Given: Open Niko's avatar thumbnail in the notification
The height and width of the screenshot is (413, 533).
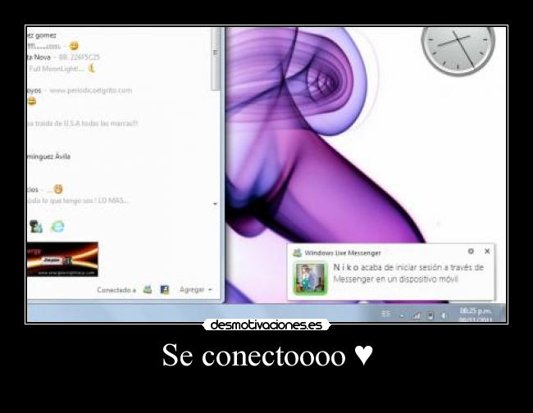Looking at the screenshot, I should pyautogui.click(x=310, y=278).
